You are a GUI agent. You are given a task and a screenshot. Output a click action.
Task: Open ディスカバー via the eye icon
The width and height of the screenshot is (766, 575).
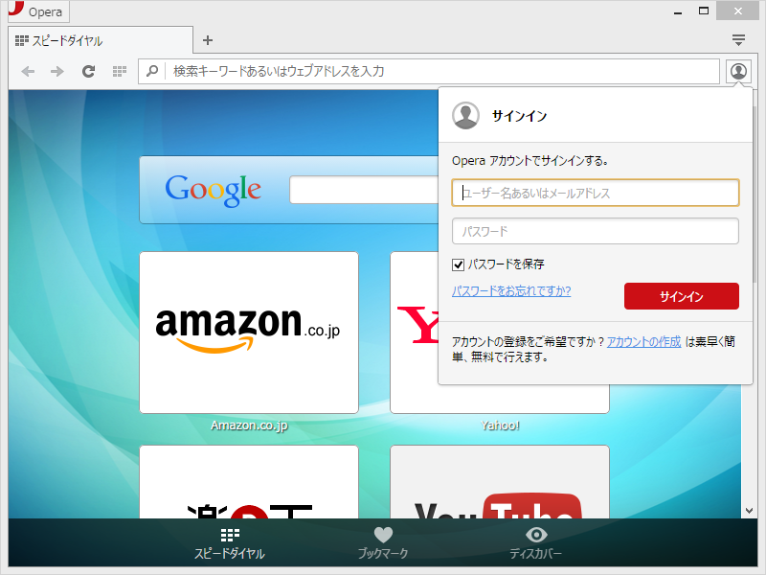point(536,535)
